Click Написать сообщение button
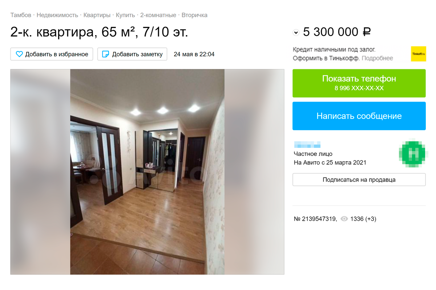The image size is (436, 290). tap(359, 116)
